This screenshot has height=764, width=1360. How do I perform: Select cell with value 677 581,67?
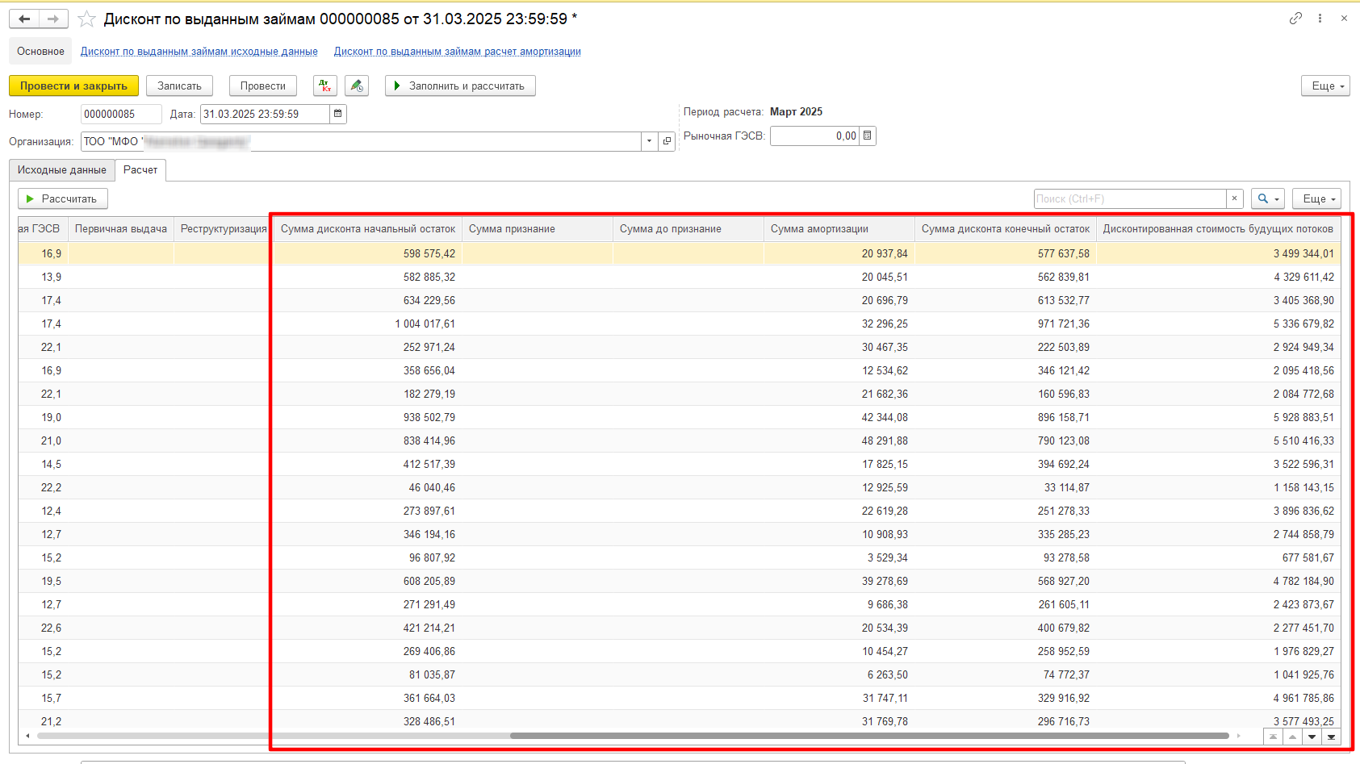(1218, 557)
